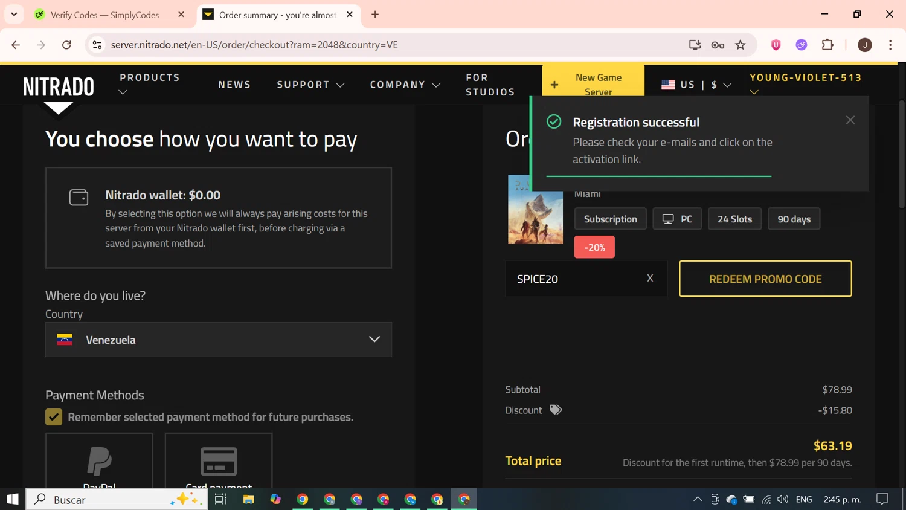Open the Venezuela country dropdown
The image size is (906, 510).
[x=219, y=340]
